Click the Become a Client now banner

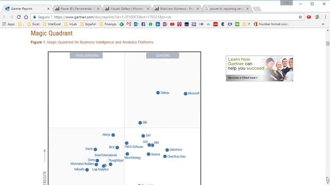point(243,78)
